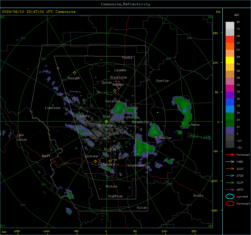Screen dimensions: 251x235
Task: Click the yellow diamond marker above Calgary
Action: coord(110,161)
